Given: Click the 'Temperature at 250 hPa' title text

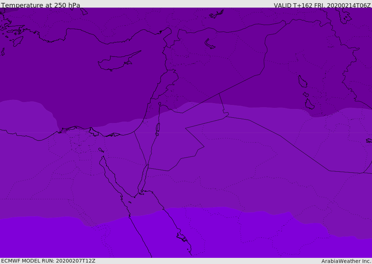Looking at the screenshot, I should (x=41, y=5).
